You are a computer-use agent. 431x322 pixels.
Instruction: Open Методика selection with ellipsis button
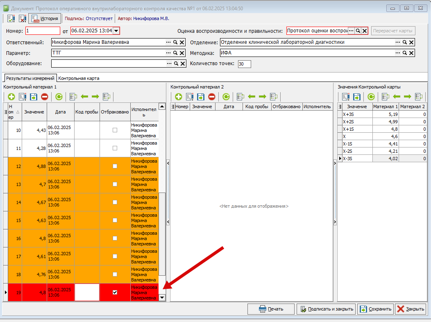pos(398,53)
